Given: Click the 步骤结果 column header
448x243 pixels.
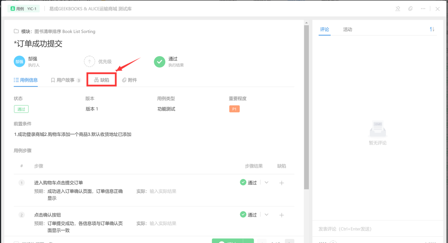Looking at the screenshot, I should [x=254, y=166].
